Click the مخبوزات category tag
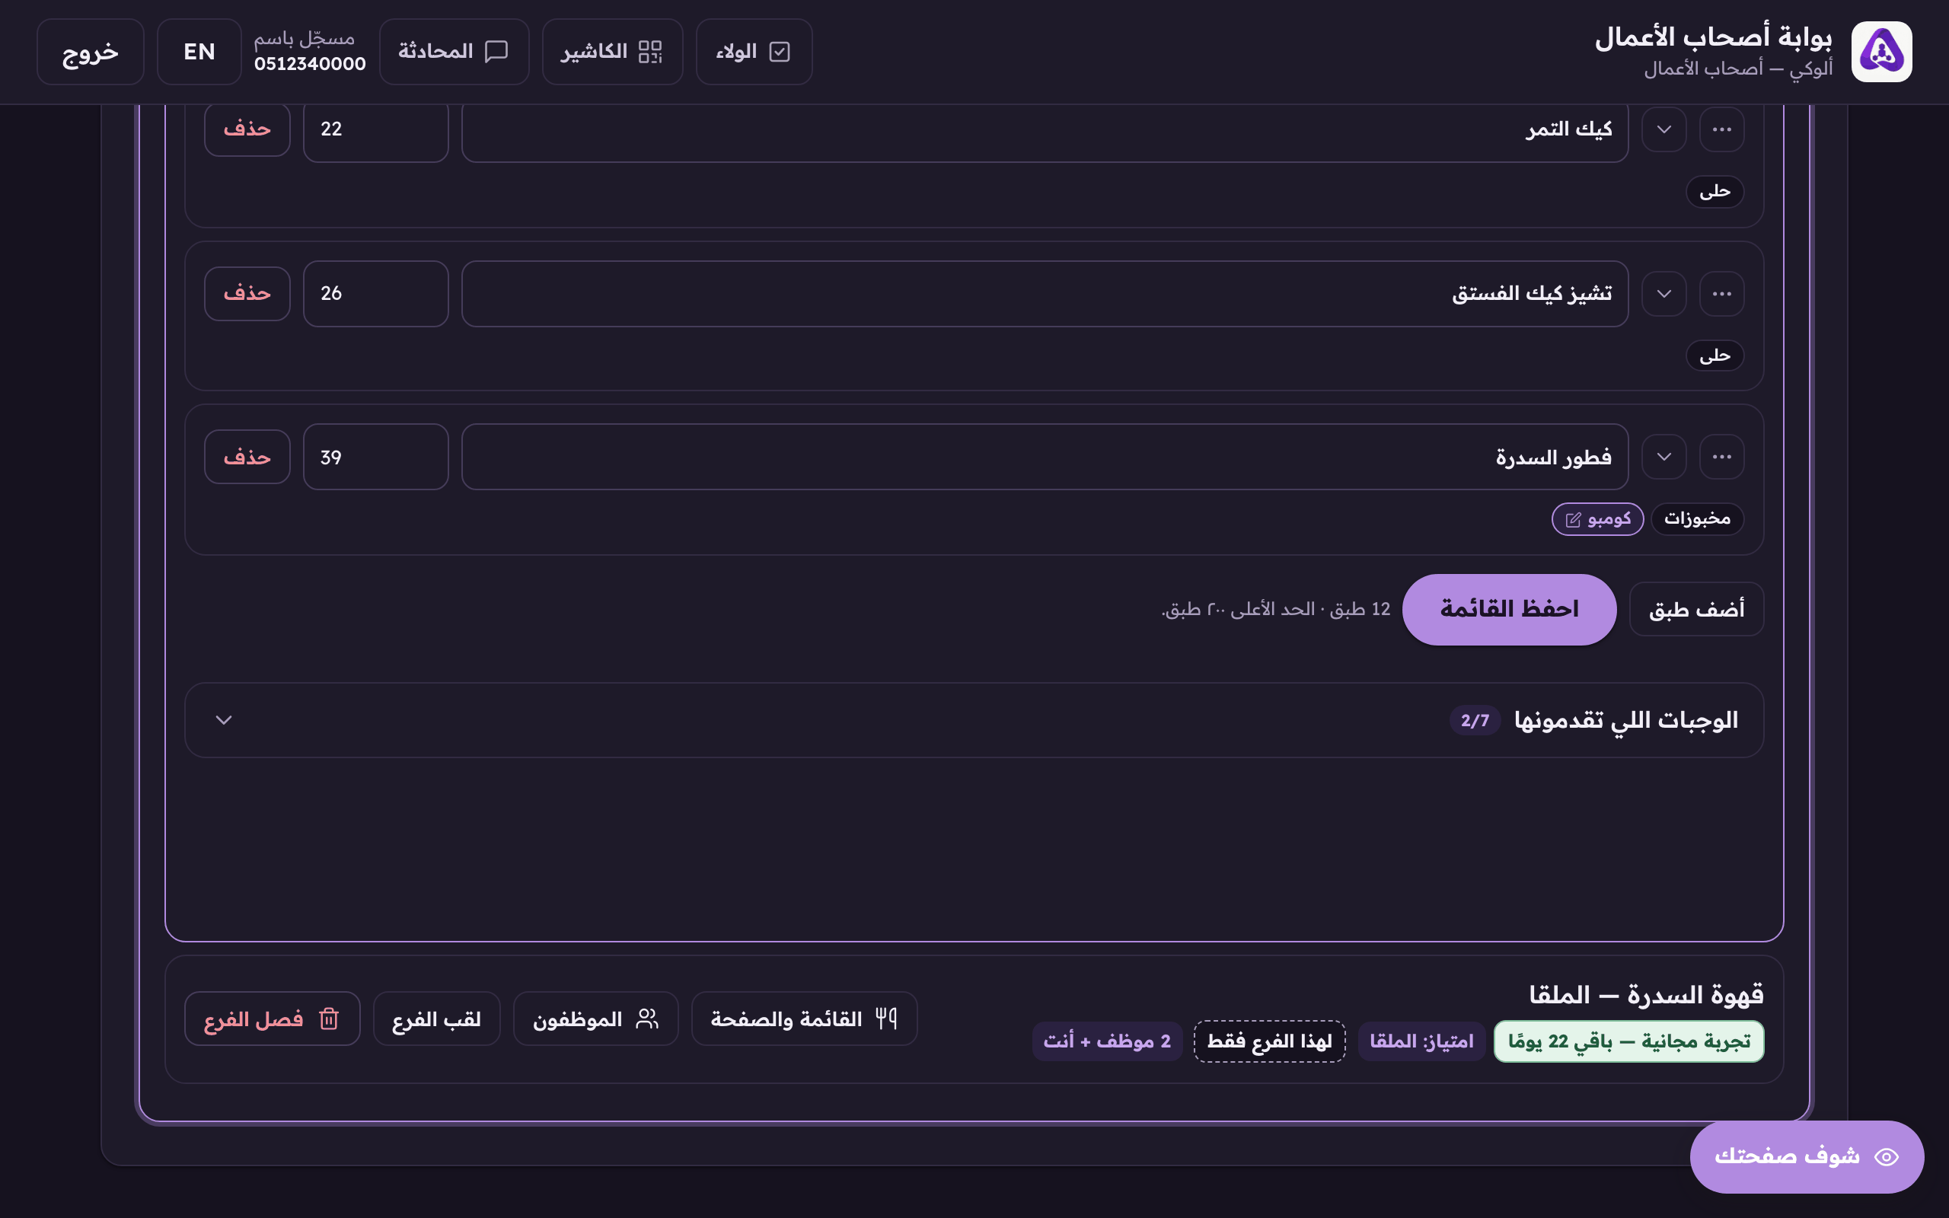Image resolution: width=1949 pixels, height=1218 pixels. [1697, 518]
